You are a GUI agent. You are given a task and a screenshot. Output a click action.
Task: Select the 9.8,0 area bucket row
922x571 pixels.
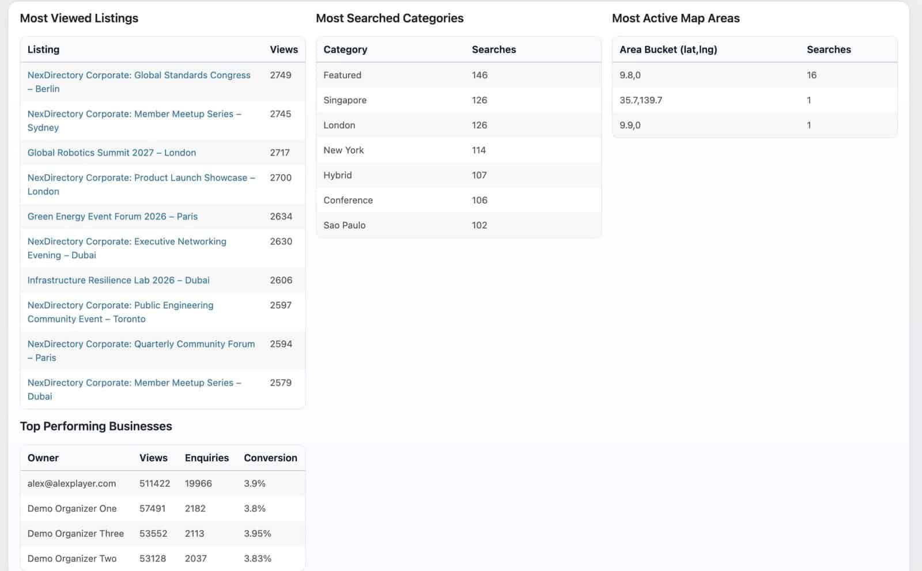point(691,75)
